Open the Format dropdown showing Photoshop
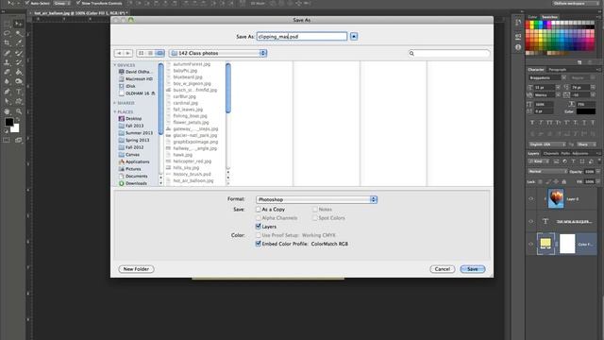Image resolution: width=604 pixels, height=340 pixels. 316,199
